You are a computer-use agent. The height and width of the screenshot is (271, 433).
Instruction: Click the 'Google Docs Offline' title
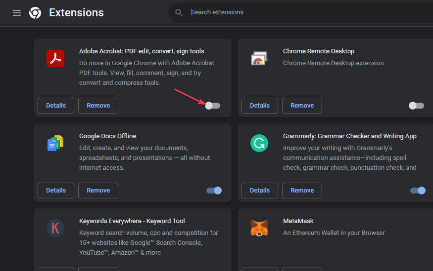(x=108, y=136)
